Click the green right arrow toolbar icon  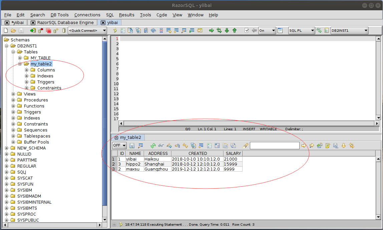211,30
